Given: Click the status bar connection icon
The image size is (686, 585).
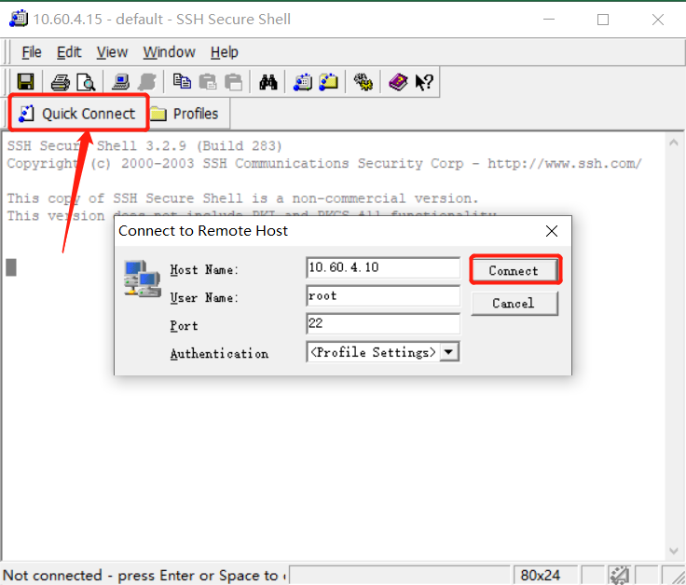Looking at the screenshot, I should (619, 575).
